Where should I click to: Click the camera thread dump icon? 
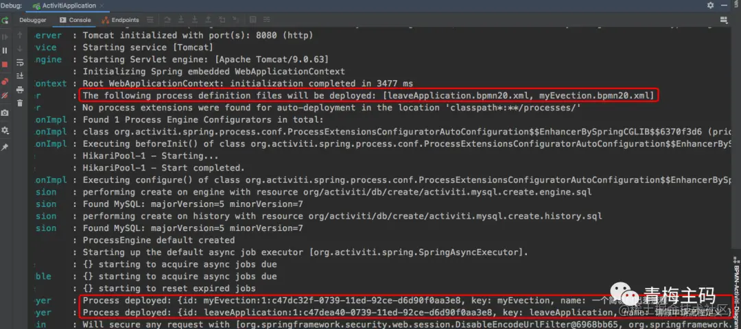pos(5,113)
